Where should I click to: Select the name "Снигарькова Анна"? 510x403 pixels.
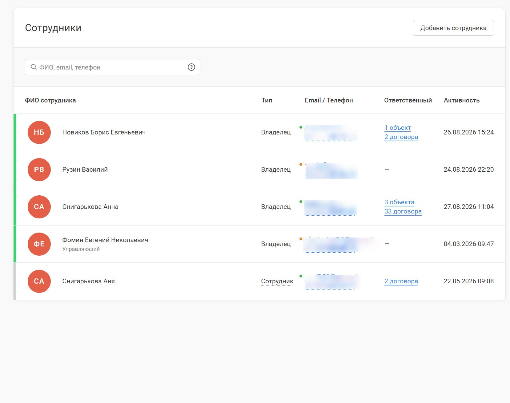click(x=90, y=207)
